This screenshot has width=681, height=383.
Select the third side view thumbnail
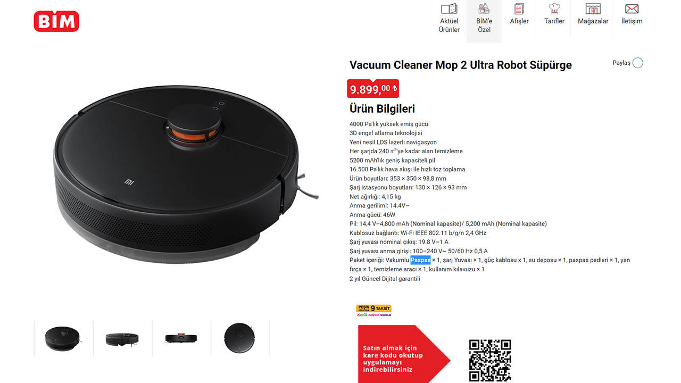point(182,338)
